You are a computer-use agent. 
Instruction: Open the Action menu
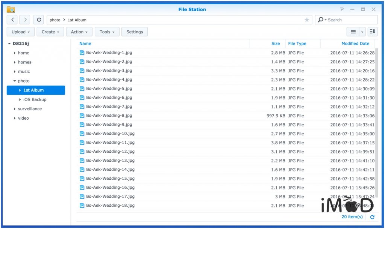79,32
